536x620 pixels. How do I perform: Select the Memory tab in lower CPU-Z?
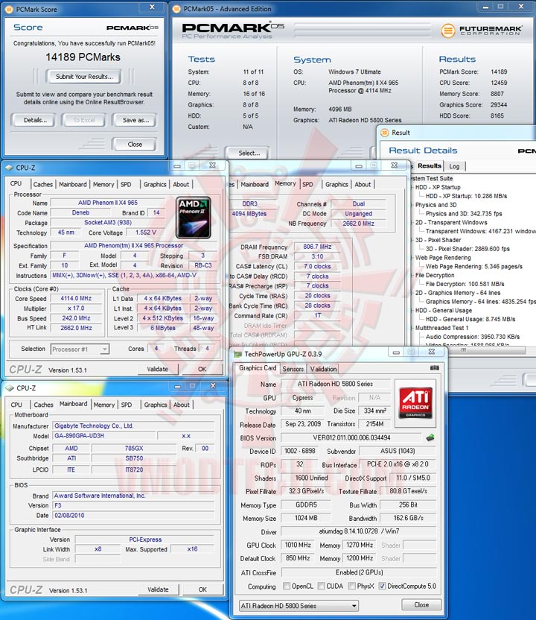(104, 405)
